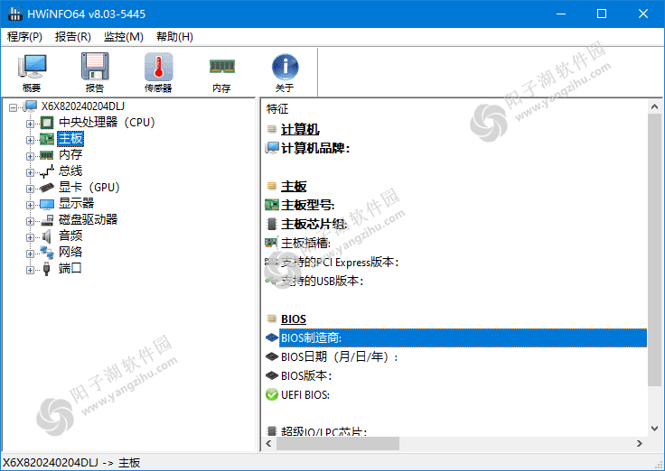This screenshot has height=471, width=665.
Task: Open the 关于 info toolbar icon
Action: 285,67
